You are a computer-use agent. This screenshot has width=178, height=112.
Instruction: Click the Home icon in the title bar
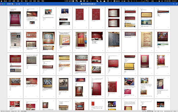(17, 4)
